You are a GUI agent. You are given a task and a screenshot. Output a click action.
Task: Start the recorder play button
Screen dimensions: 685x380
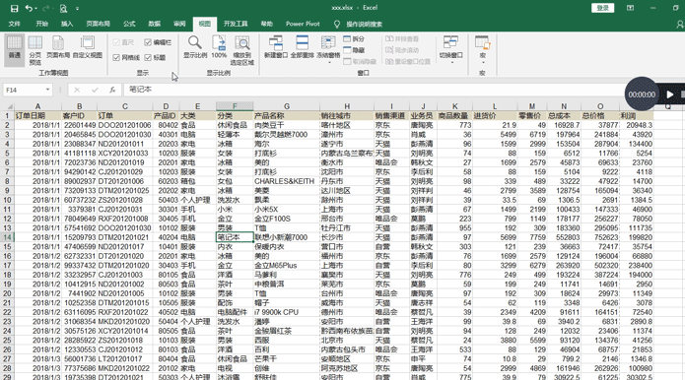[x=669, y=95]
